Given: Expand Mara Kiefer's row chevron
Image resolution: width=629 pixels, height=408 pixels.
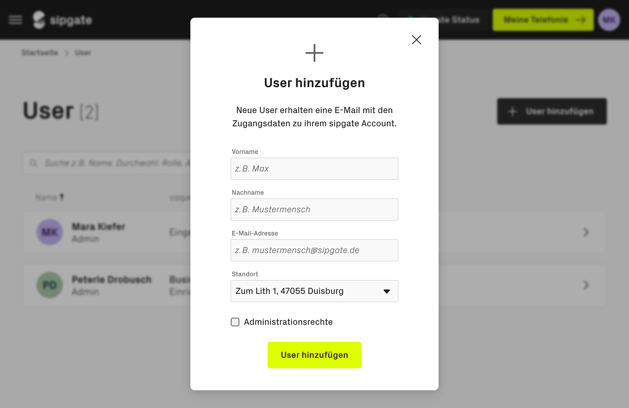Looking at the screenshot, I should [x=585, y=232].
